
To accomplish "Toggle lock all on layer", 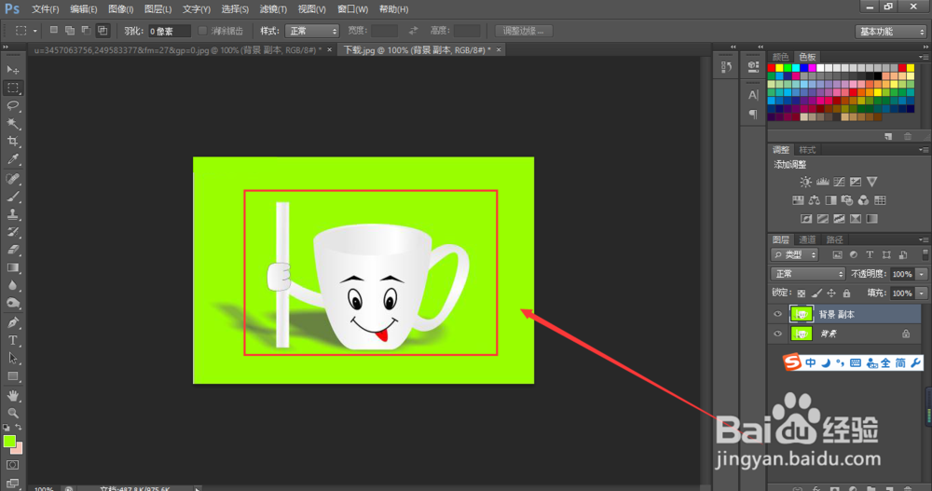I will click(x=846, y=293).
